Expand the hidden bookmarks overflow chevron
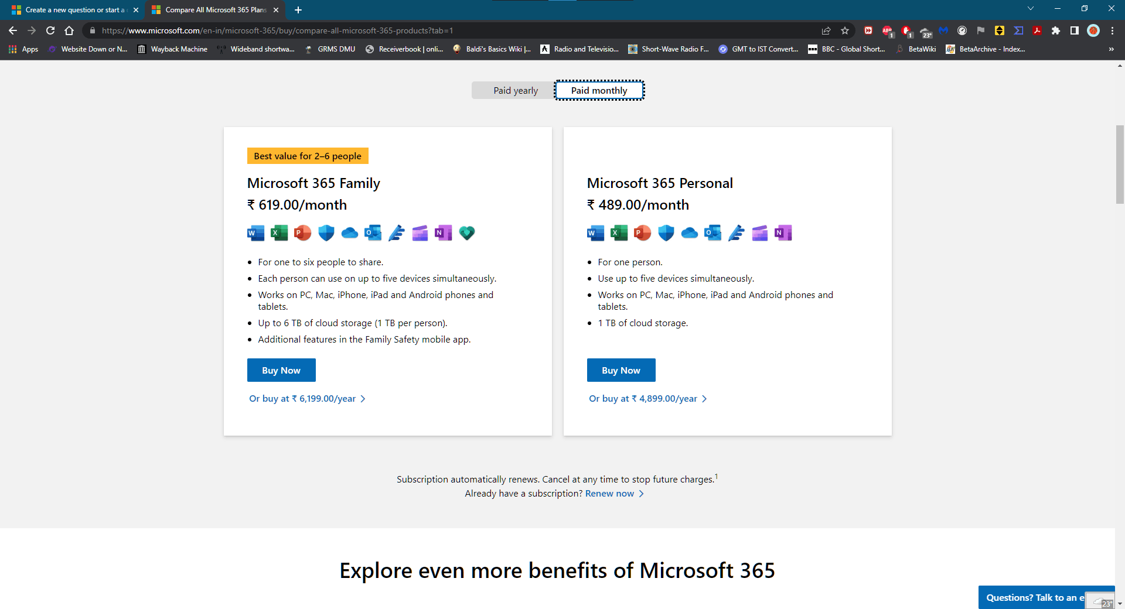This screenshot has width=1125, height=609. 1111,49
